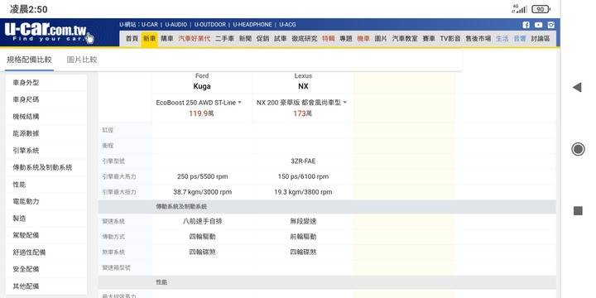Open 討論區 in the navigation bar
The image size is (596, 298).
point(541,39)
